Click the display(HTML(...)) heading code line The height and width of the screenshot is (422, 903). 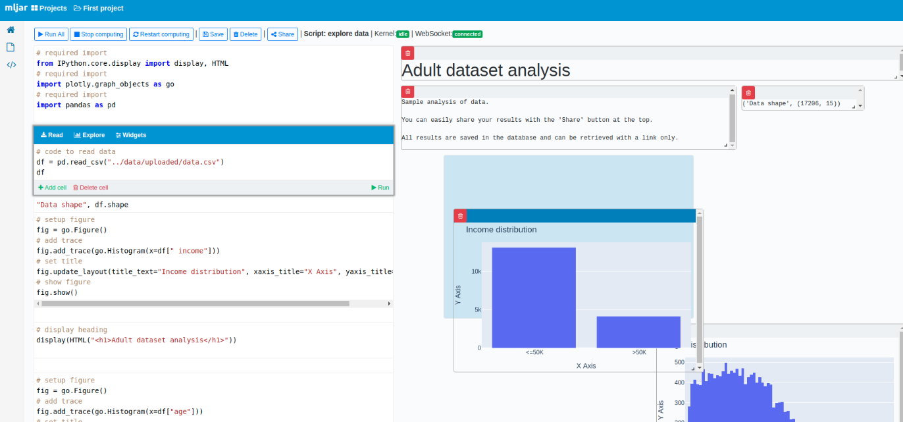click(136, 340)
